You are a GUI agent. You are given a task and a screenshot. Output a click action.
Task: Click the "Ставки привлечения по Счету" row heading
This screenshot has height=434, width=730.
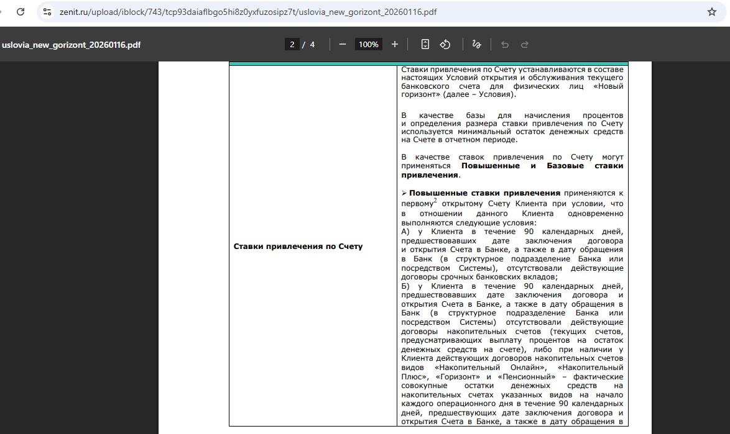coord(298,246)
